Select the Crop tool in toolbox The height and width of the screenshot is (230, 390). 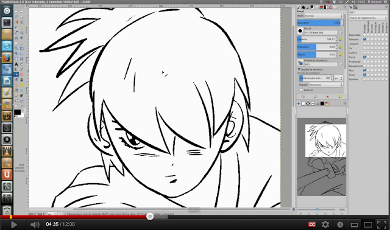pos(22,43)
